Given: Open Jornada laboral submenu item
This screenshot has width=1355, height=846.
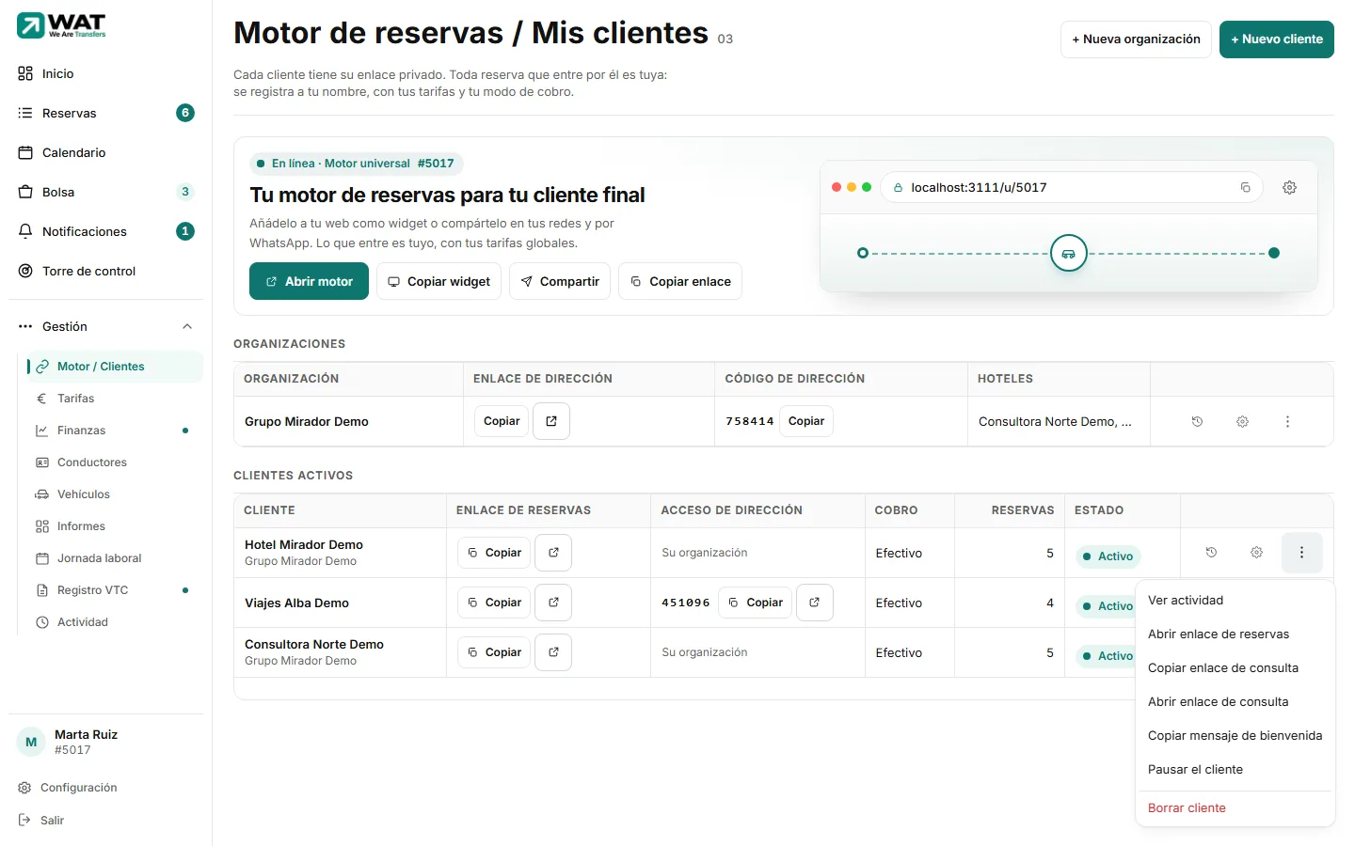Looking at the screenshot, I should (x=115, y=558).
